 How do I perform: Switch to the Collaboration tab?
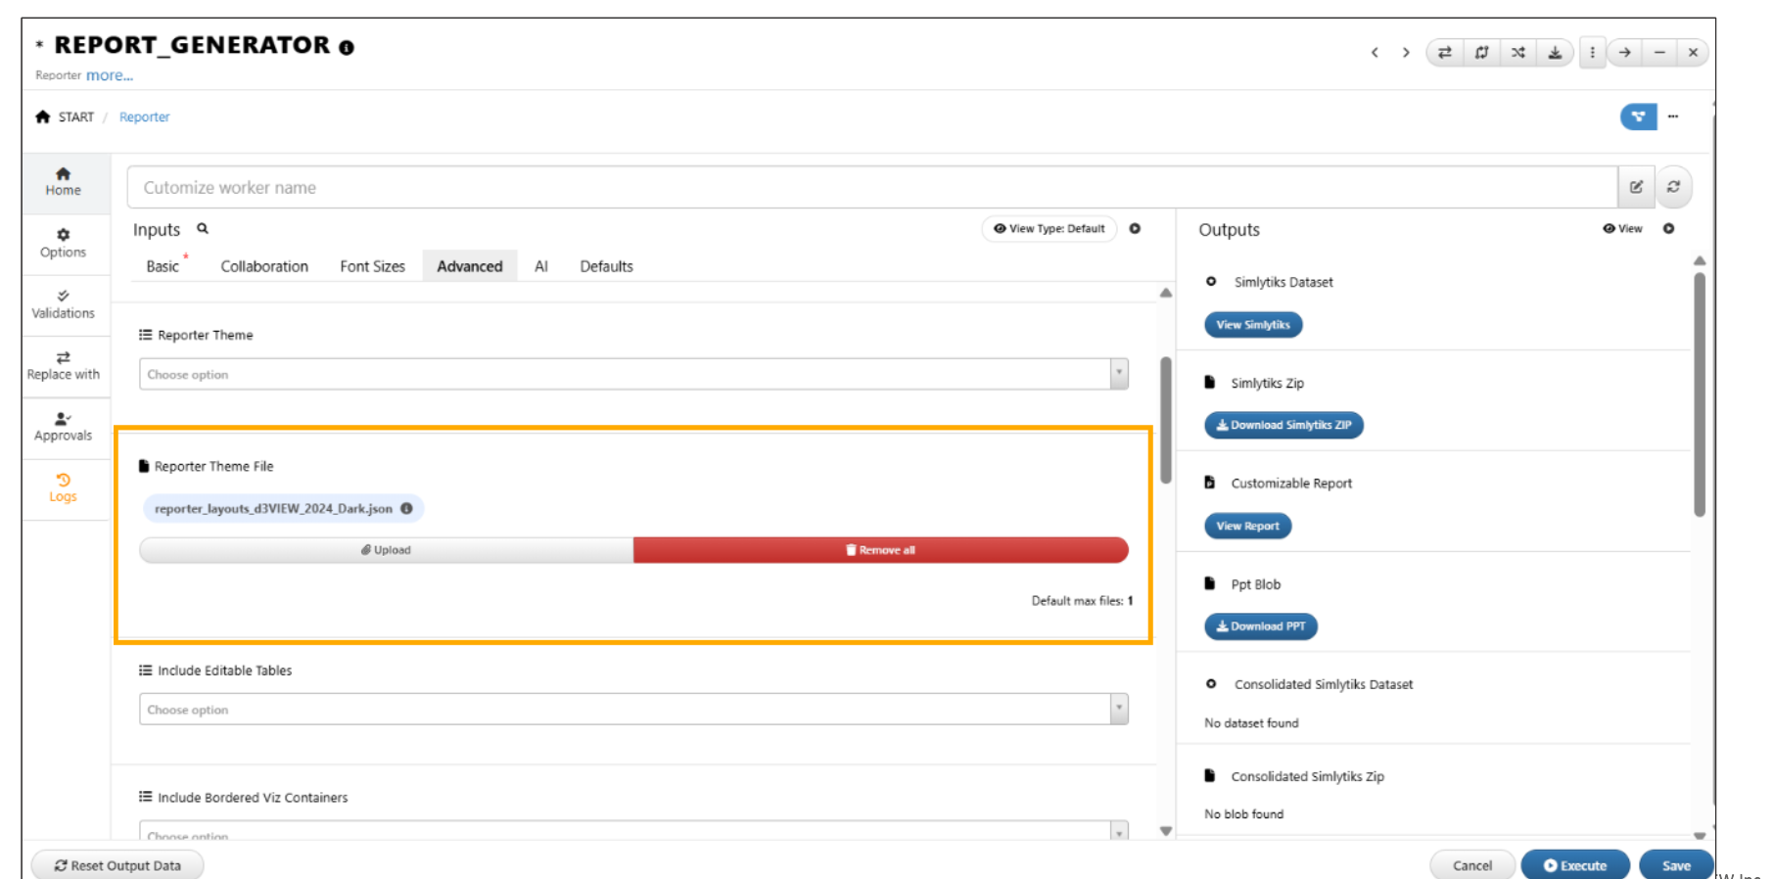pos(264,266)
